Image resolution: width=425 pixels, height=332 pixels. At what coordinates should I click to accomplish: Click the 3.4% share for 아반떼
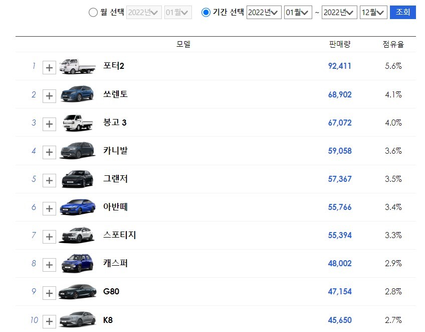point(393,207)
